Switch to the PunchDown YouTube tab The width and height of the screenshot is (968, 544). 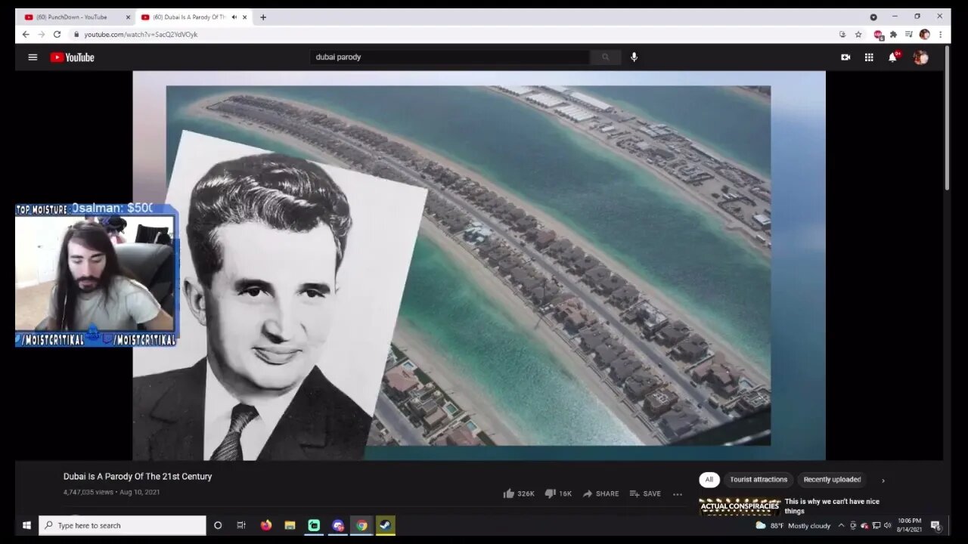[72, 17]
